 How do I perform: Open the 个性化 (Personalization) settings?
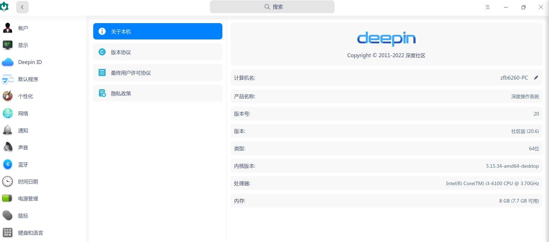tap(26, 96)
